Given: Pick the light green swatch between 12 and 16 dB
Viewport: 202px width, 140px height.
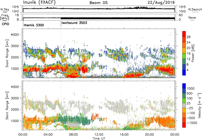Looking at the screenshot, I should (x=184, y=56).
